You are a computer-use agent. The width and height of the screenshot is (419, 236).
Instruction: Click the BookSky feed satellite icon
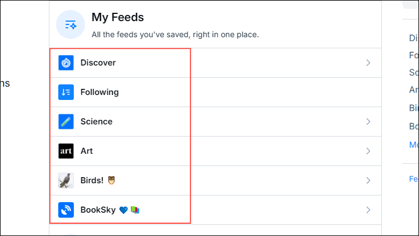tap(66, 210)
